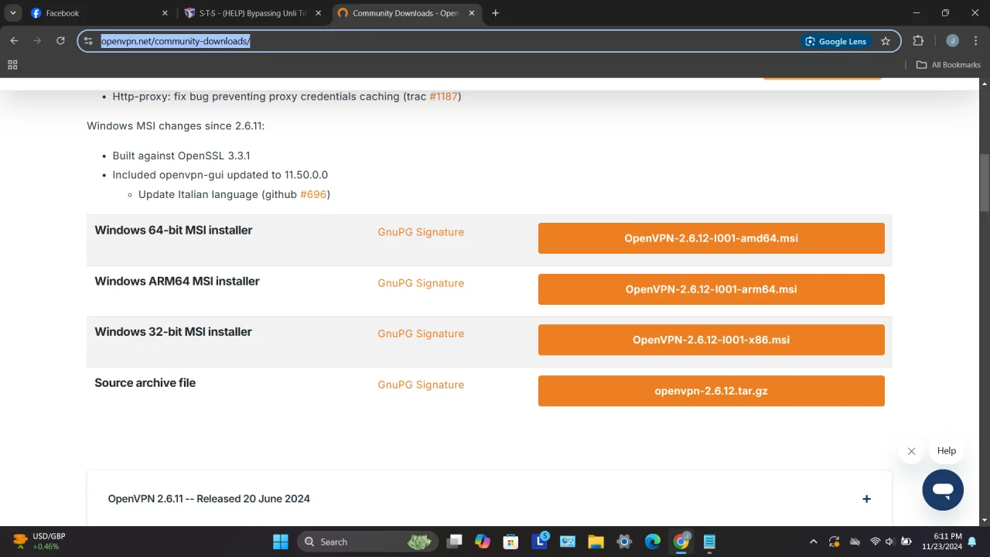This screenshot has width=990, height=557.
Task: Click the taskbar Search box
Action: [x=367, y=542]
